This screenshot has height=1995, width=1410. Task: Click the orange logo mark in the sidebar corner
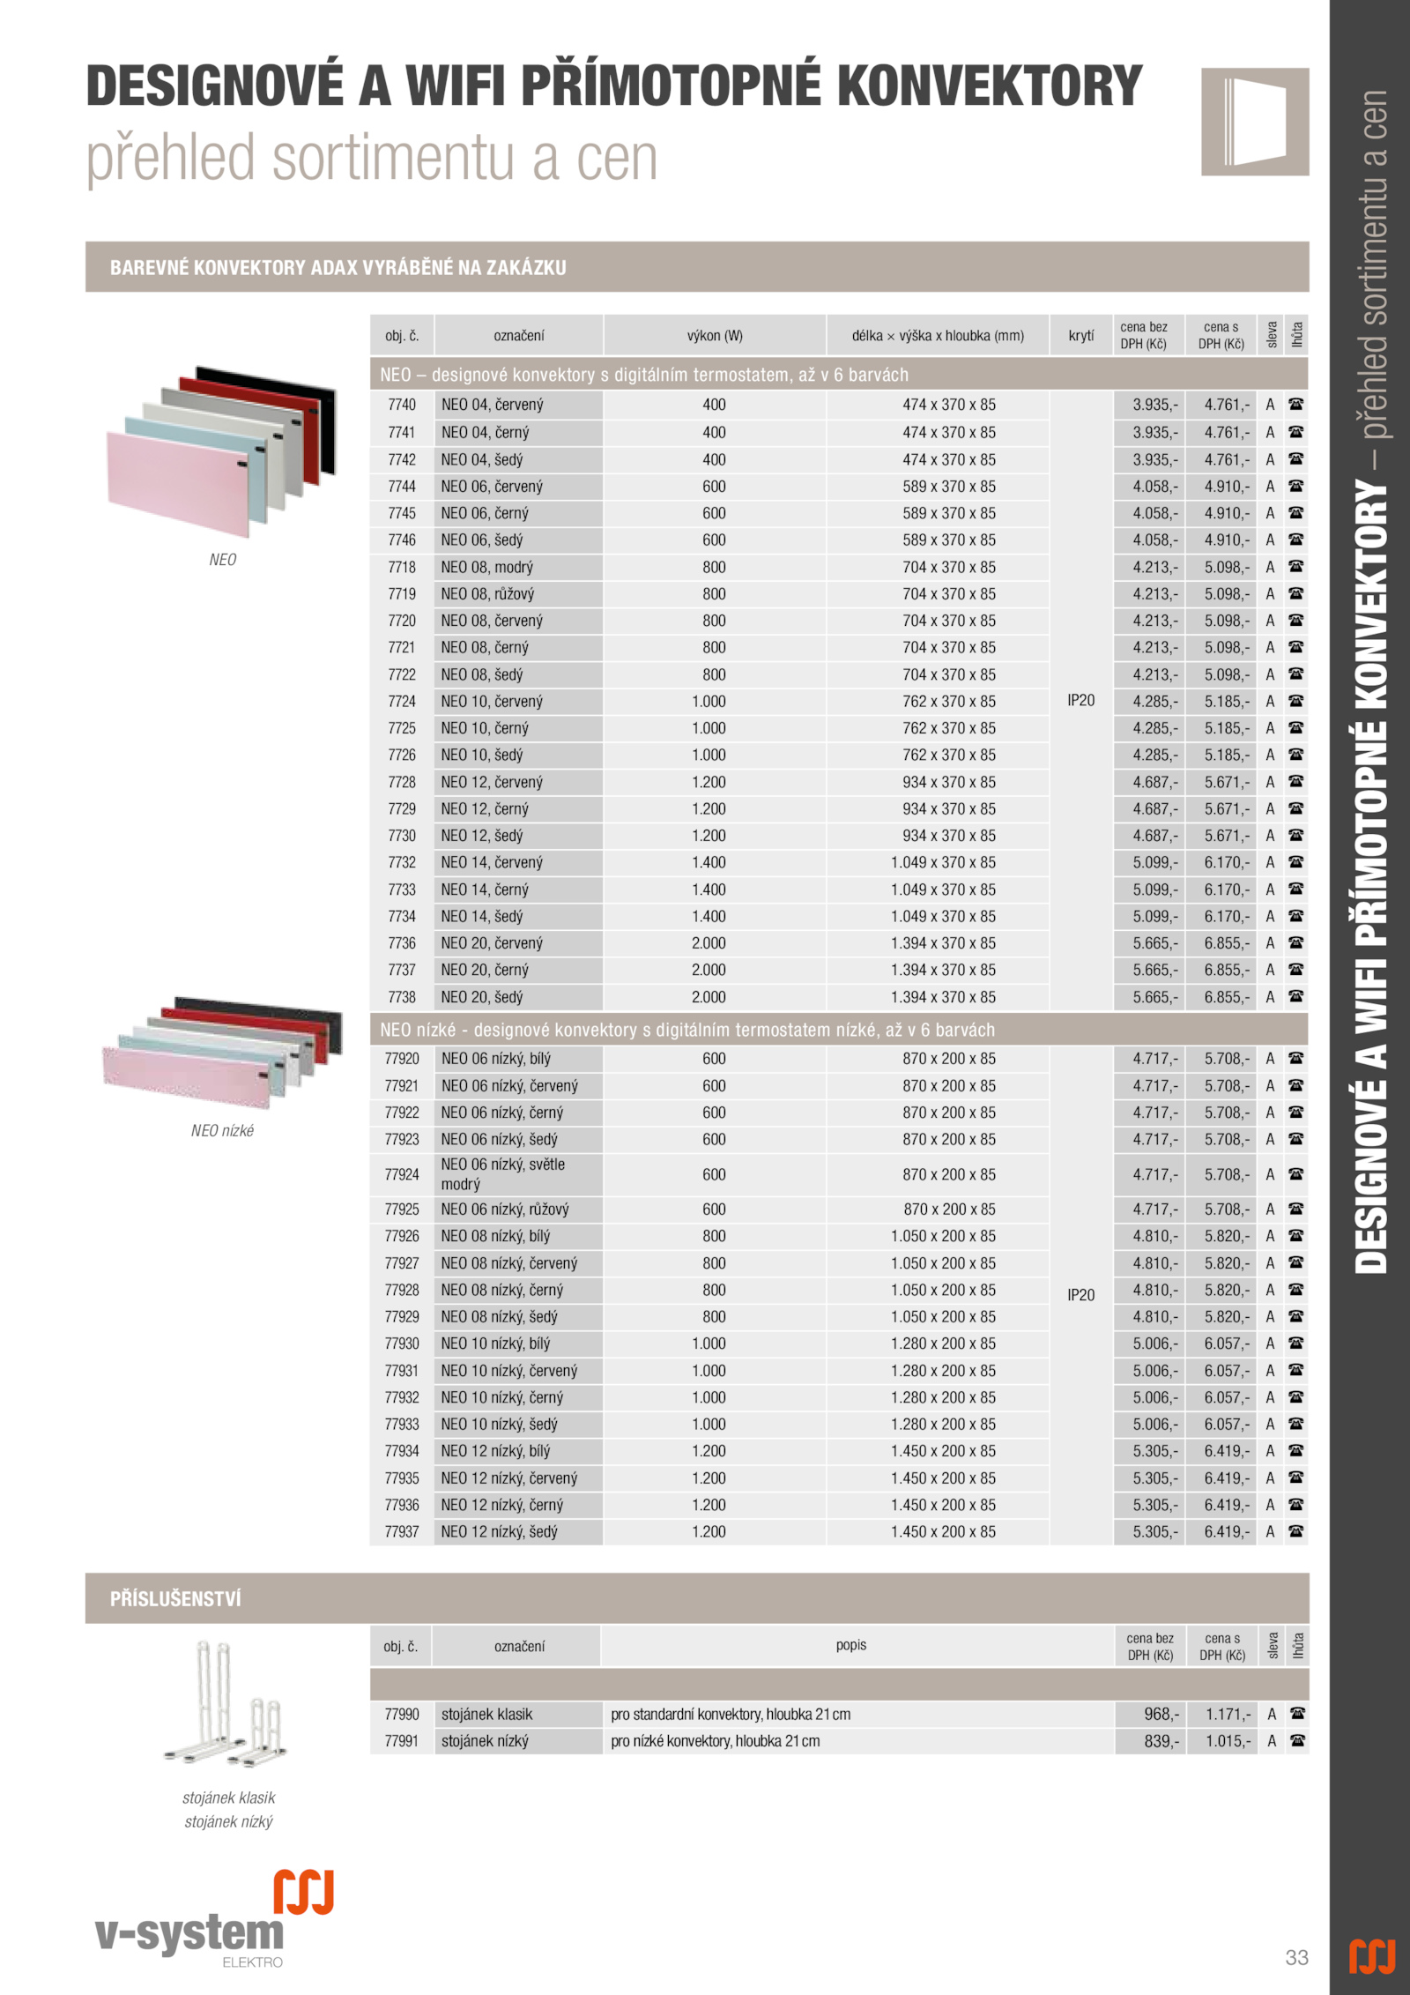[x=1372, y=1956]
